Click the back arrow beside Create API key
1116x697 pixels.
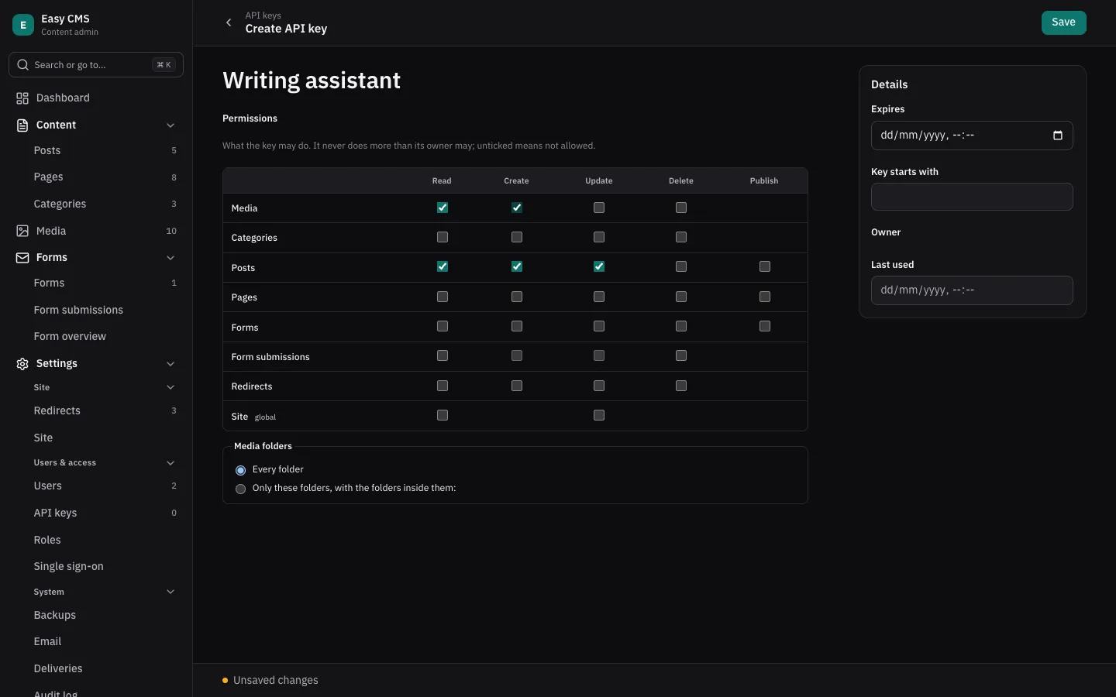[x=229, y=22]
